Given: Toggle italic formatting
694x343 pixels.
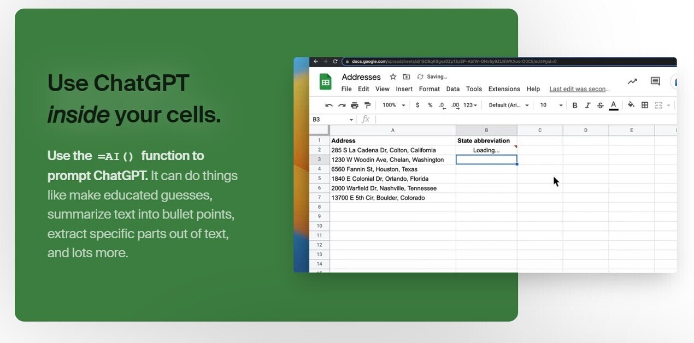Looking at the screenshot, I should (587, 105).
